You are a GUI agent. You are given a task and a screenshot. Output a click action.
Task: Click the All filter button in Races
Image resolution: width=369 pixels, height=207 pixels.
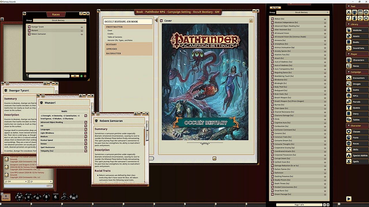(x=75, y=76)
